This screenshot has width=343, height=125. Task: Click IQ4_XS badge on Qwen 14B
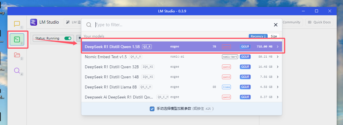point(148,77)
